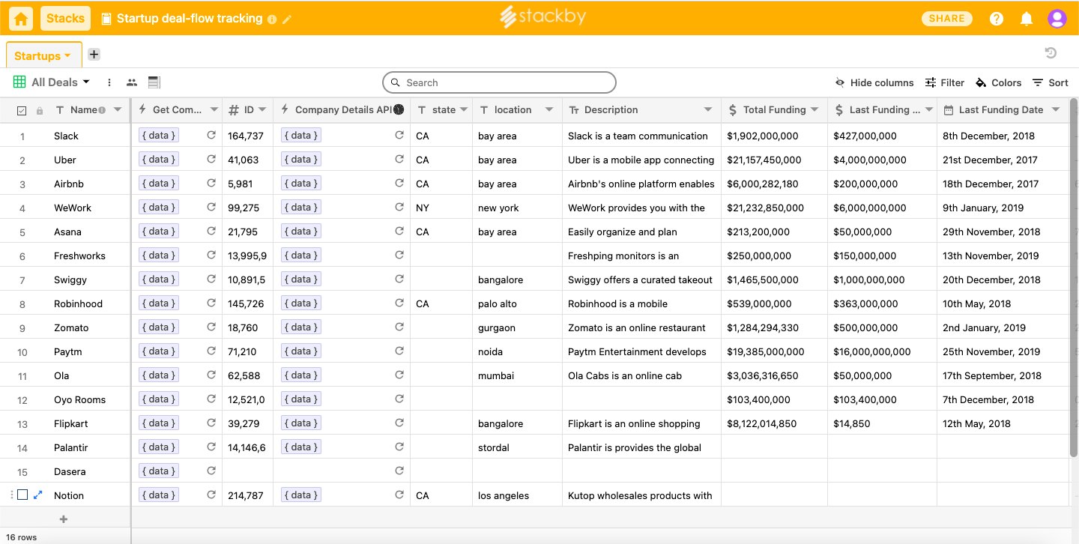Screen dimensions: 1079x544
Task: Open the Startups table tab
Action: click(43, 55)
